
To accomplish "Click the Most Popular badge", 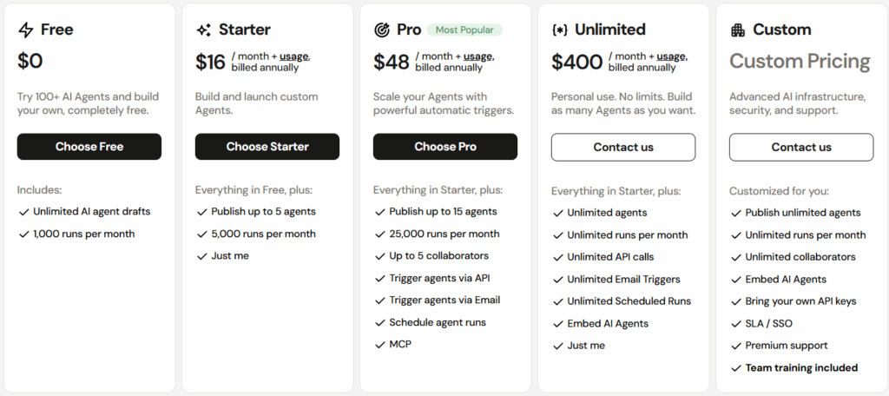I will click(x=464, y=30).
